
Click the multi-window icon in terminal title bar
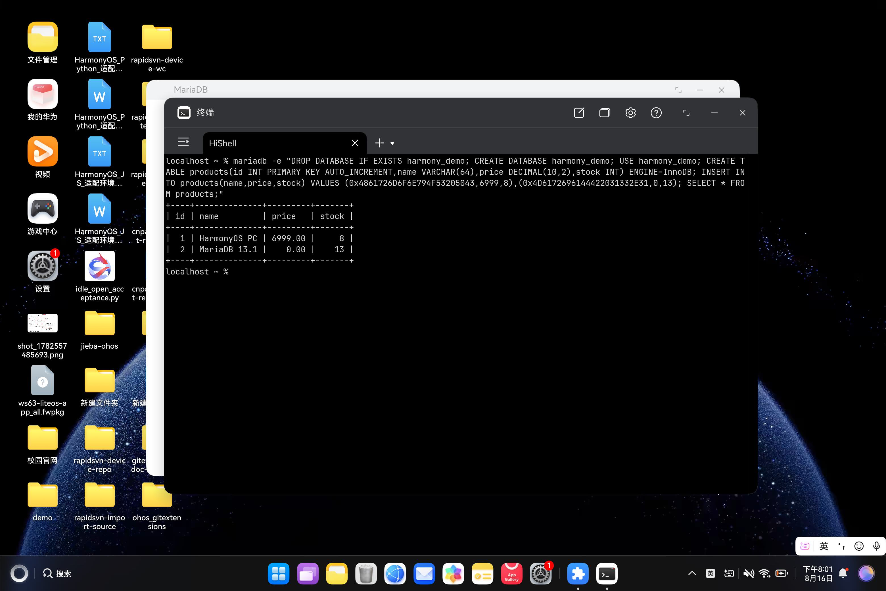point(605,113)
